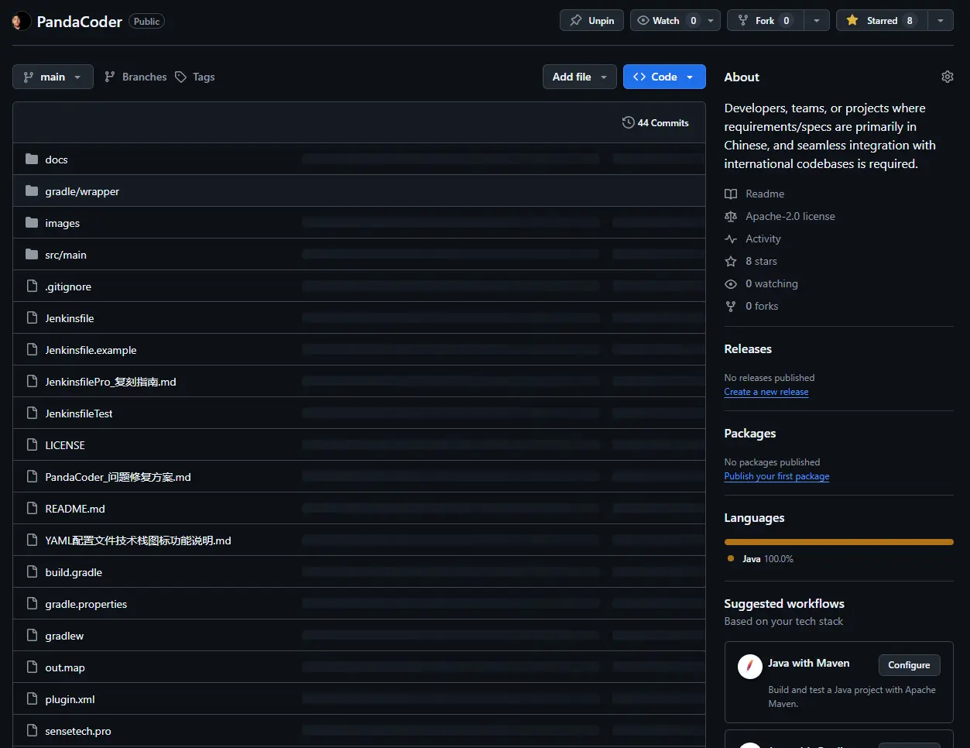
Task: Open the gradle/wrapper folder
Action: [x=82, y=191]
